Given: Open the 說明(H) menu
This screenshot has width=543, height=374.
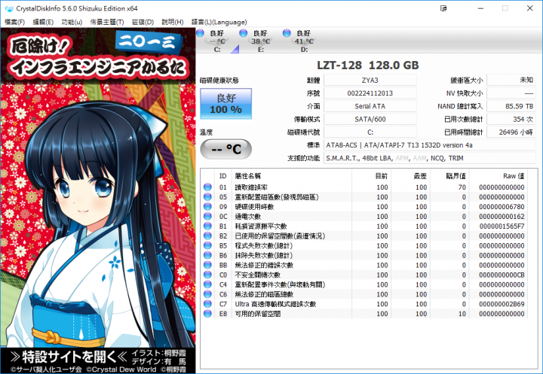Looking at the screenshot, I should click(173, 22).
